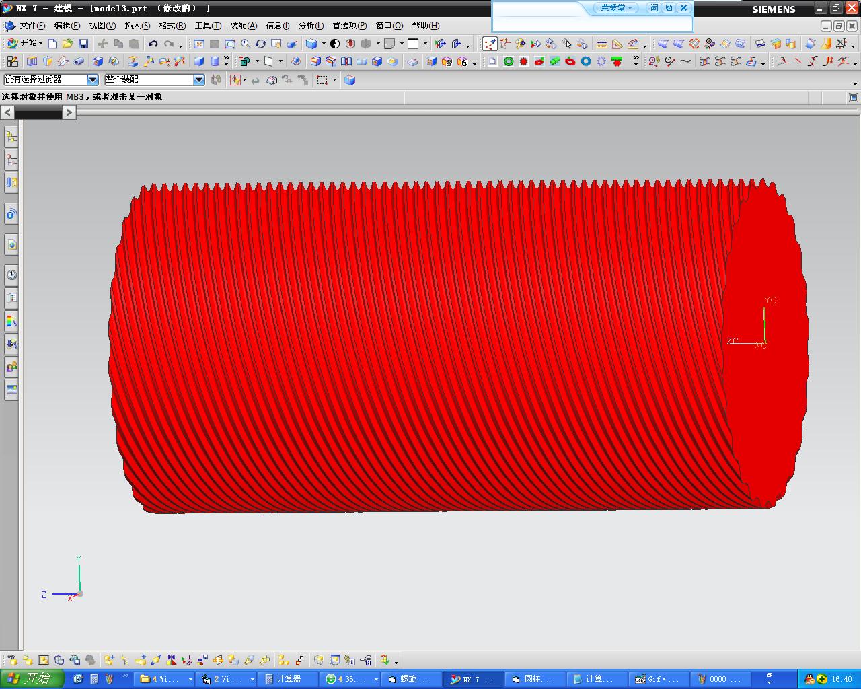This screenshot has width=861, height=689.
Task: Open the 窗口(O) menu
Action: [389, 26]
